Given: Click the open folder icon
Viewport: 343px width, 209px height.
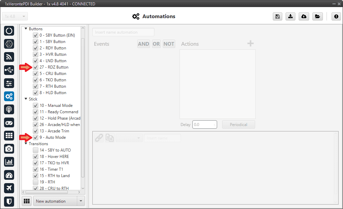Looking at the screenshot, I should 317,16.
